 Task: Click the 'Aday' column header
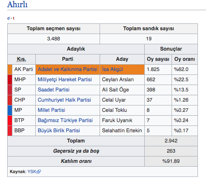pyautogui.click(x=122, y=59)
